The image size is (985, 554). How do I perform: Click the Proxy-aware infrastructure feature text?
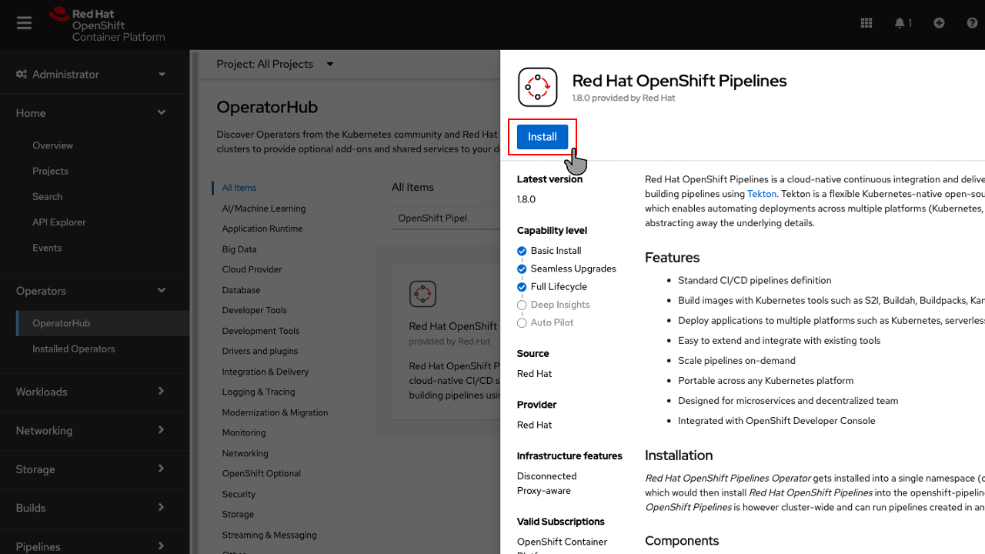[544, 491]
